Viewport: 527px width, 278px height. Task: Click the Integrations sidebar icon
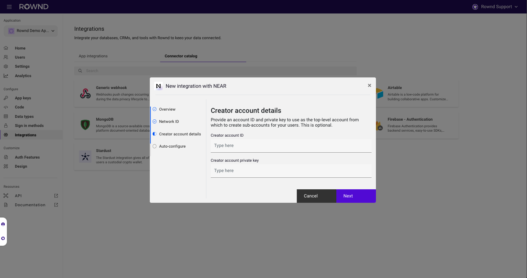[x=6, y=135]
